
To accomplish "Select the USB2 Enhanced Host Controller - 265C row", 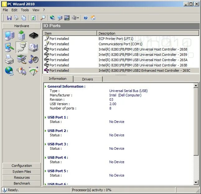I will pyautogui.click(x=121, y=70).
